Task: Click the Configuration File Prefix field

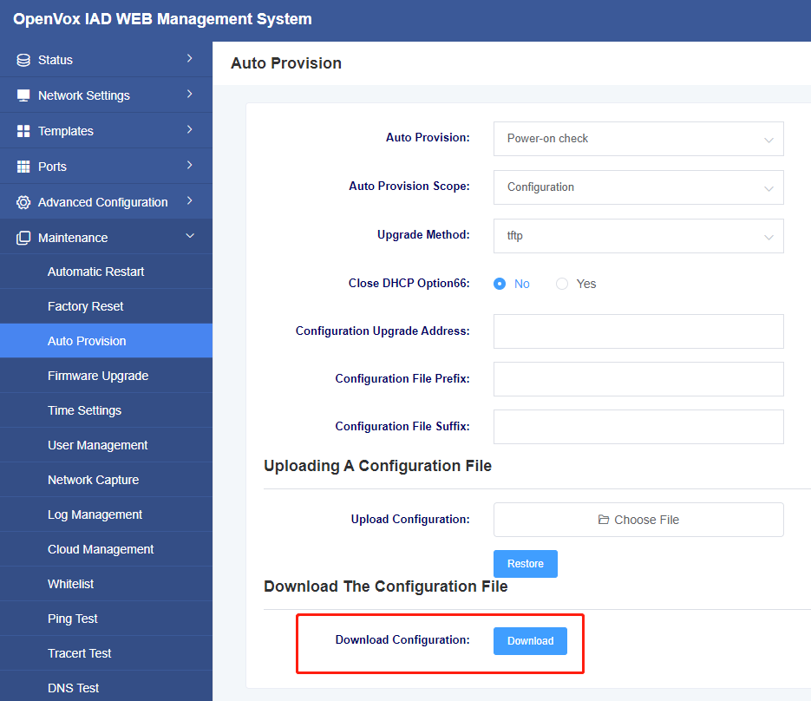Action: tap(638, 379)
